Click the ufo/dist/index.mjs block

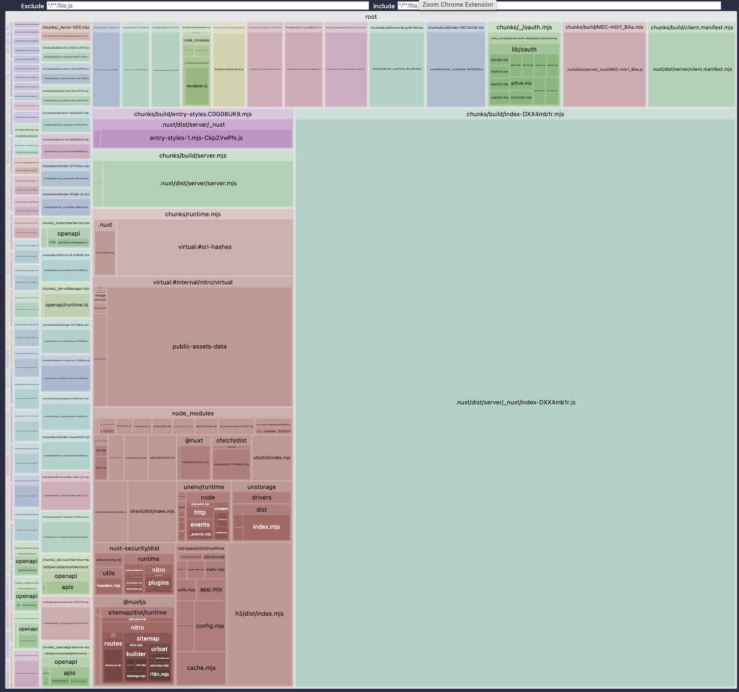[272, 458]
